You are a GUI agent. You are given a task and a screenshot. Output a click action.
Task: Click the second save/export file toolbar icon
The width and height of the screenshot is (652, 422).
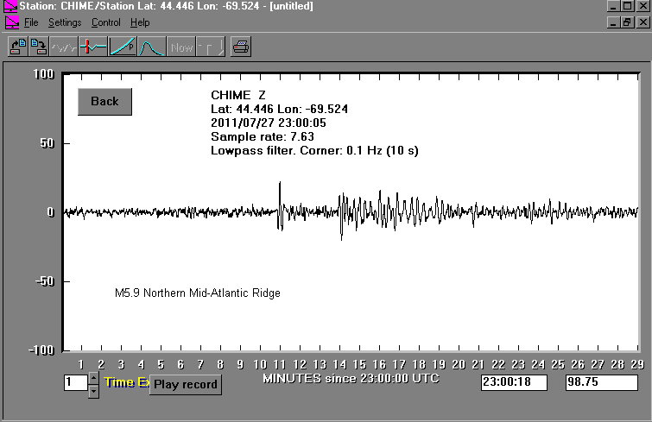38,47
